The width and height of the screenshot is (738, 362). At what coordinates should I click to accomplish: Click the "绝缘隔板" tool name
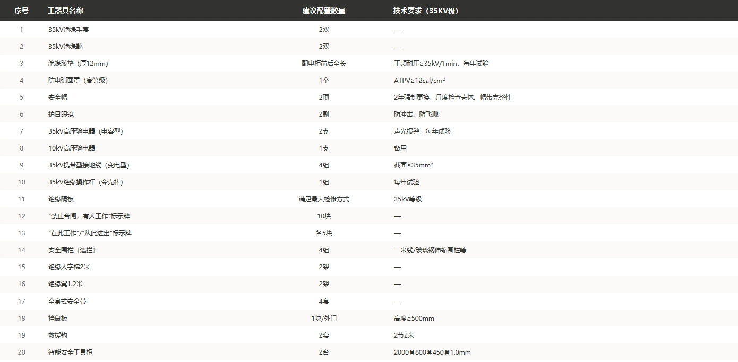coord(61,199)
